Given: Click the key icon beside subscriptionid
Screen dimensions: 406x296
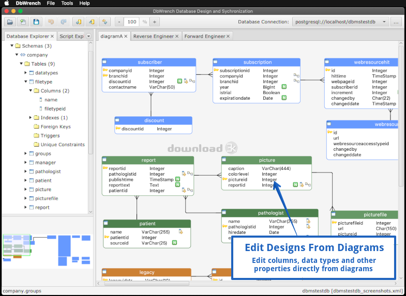Looking at the screenshot, I should pos(216,70).
